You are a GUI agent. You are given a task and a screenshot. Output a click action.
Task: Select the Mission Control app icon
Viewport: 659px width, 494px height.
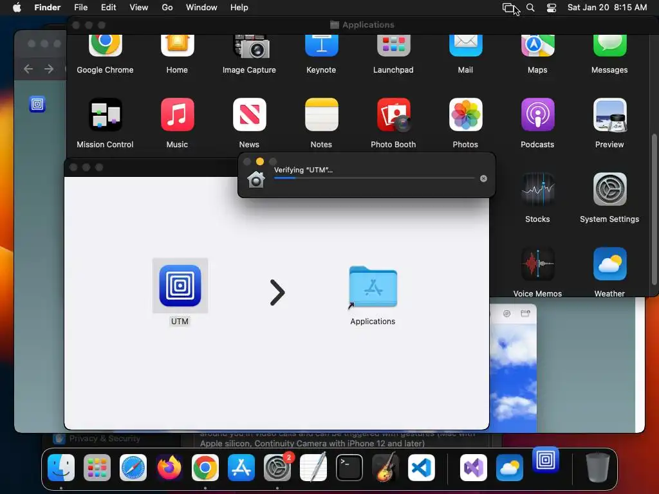coord(105,114)
